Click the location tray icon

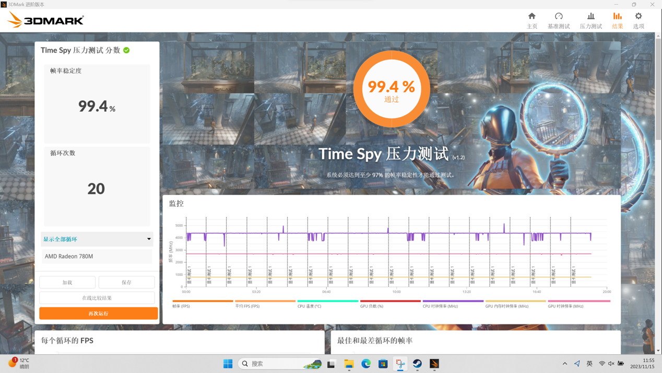pyautogui.click(x=577, y=364)
